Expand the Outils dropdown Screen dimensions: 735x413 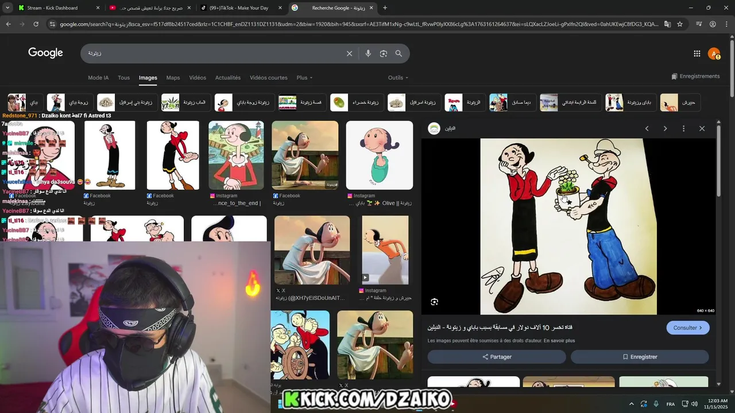[x=398, y=77]
